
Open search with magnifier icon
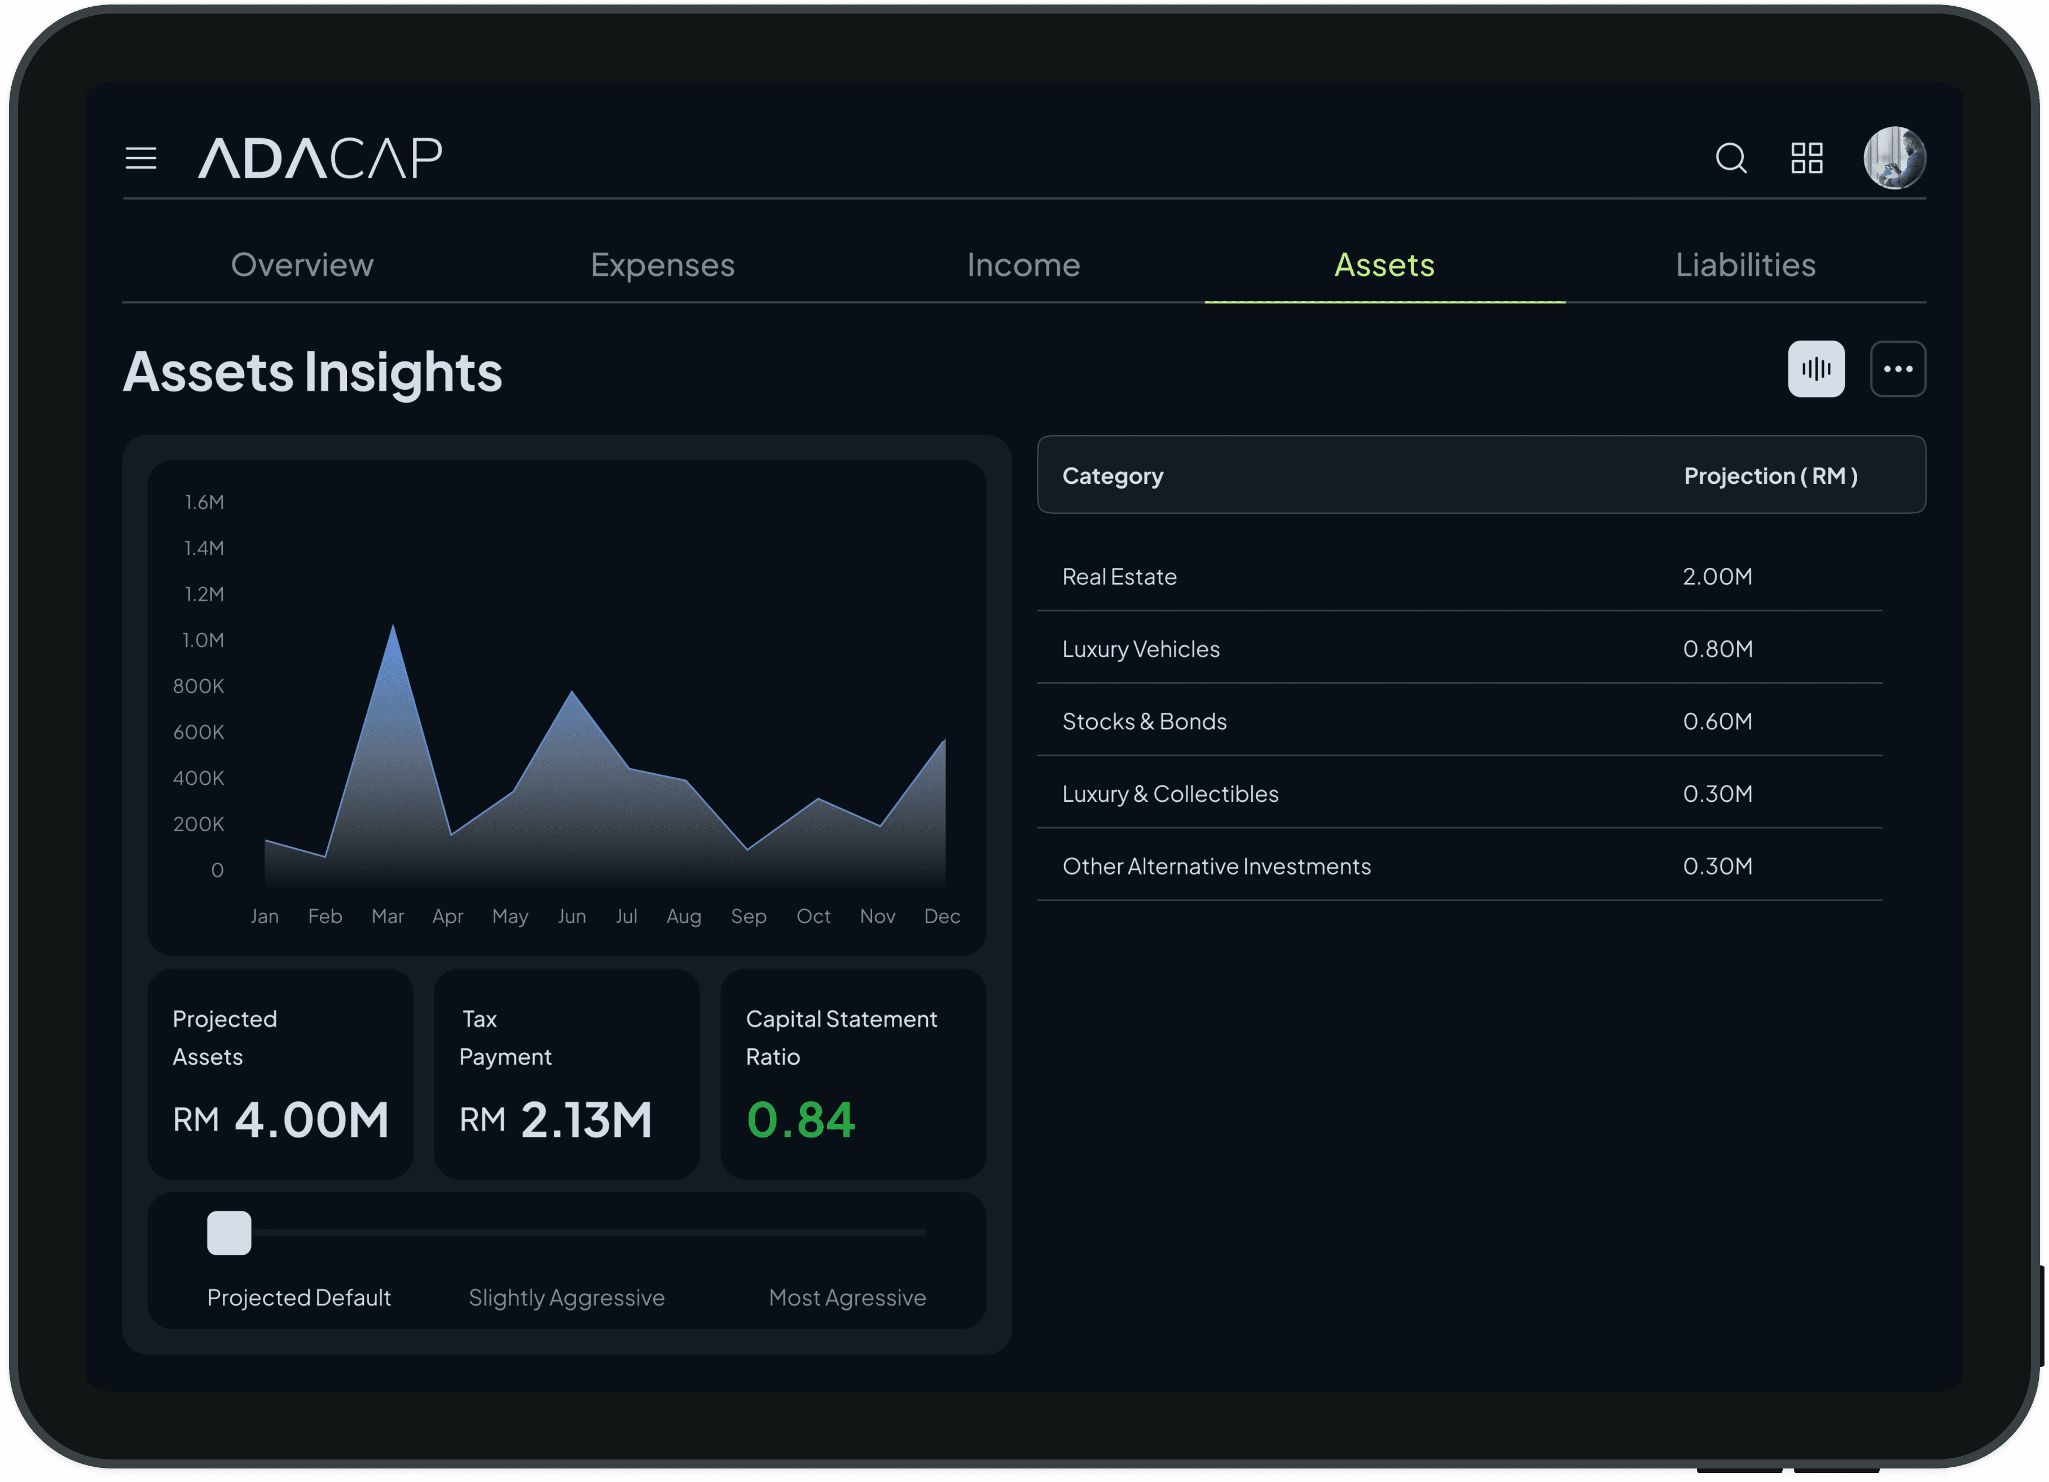[1730, 158]
